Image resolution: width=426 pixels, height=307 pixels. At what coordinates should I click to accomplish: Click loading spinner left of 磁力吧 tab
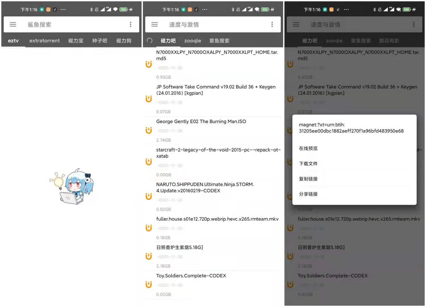click(x=150, y=41)
